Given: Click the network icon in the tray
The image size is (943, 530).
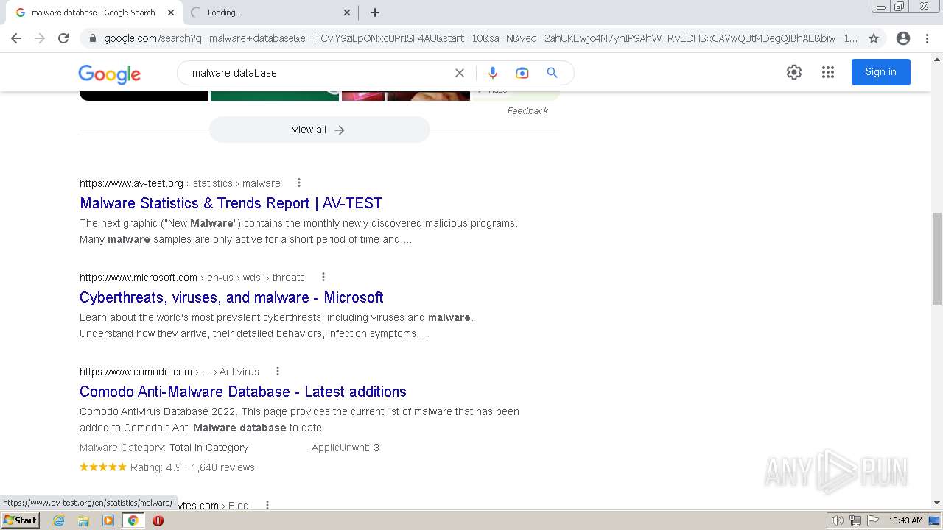Looking at the screenshot, I should coord(855,520).
